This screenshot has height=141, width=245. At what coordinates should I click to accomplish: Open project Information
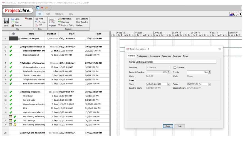[65, 19]
